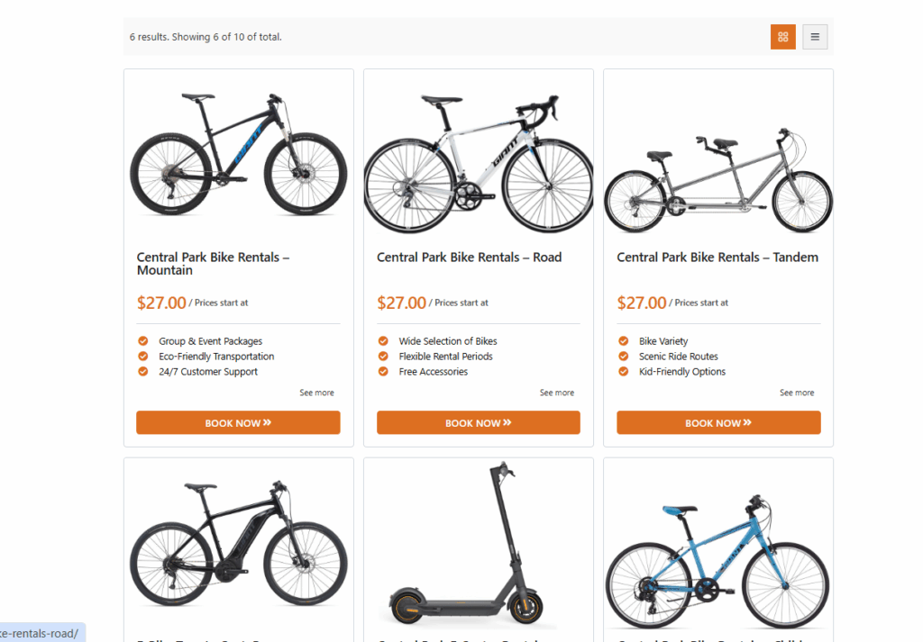The height and width of the screenshot is (642, 923).
Task: Click checkmark beside Free Accessories
Action: (382, 371)
